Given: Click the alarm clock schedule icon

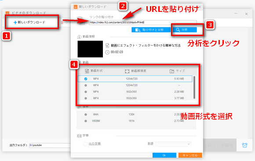Looking at the screenshot, I should pos(244,145).
